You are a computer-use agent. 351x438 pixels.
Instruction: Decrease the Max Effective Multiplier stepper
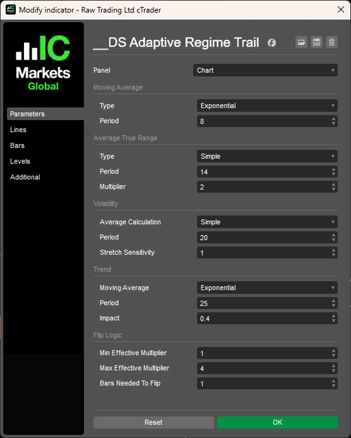click(333, 371)
